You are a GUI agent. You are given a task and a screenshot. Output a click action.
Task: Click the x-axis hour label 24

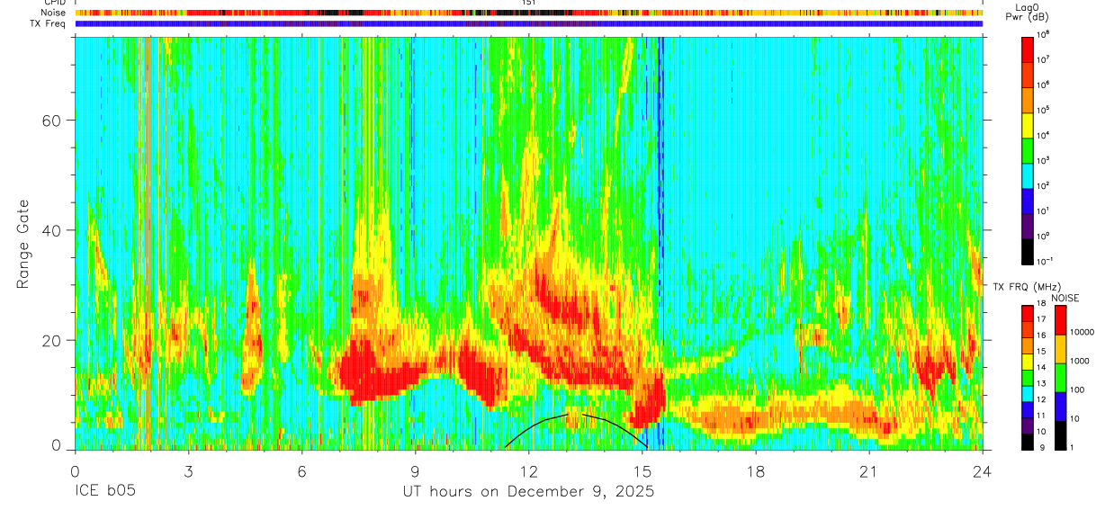[x=982, y=470]
